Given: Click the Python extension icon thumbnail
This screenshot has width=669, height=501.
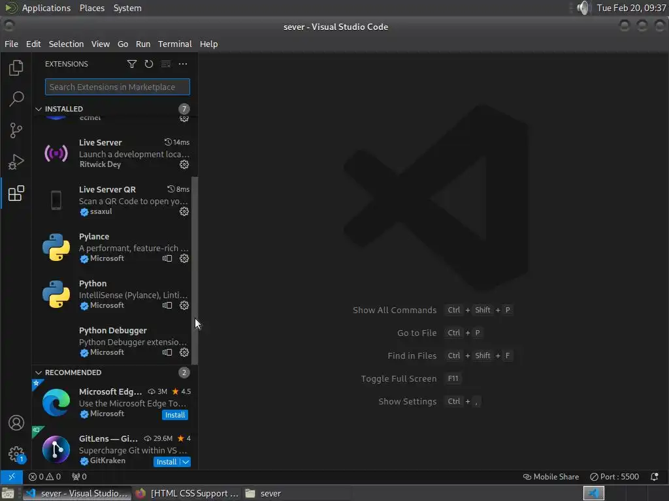Looking at the screenshot, I should [x=56, y=294].
